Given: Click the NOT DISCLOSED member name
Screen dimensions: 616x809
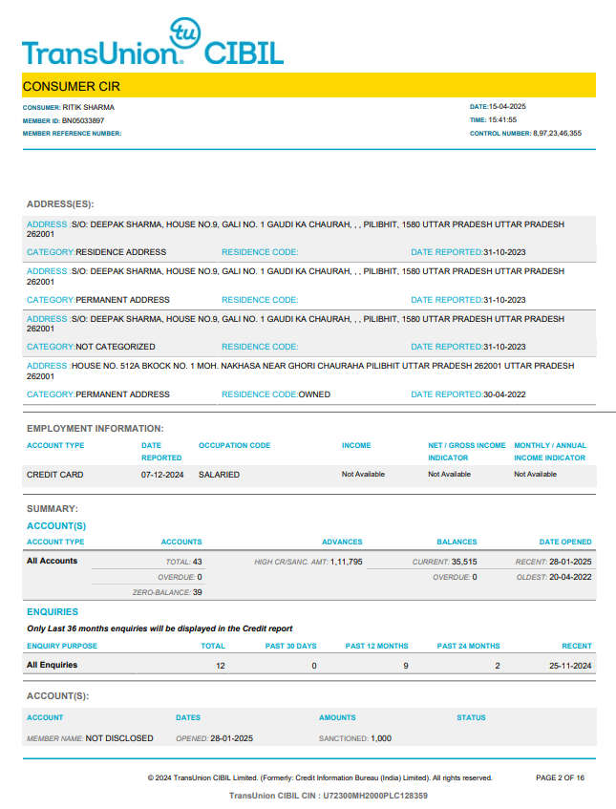Looking at the screenshot, I should [119, 738].
